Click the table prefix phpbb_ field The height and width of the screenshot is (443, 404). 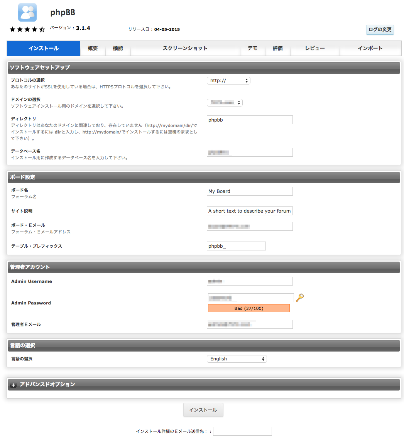236,246
